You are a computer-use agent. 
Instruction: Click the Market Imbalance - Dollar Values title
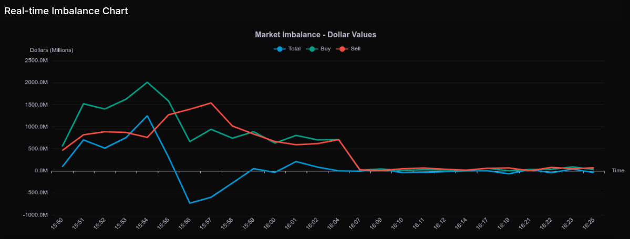[x=315, y=35]
